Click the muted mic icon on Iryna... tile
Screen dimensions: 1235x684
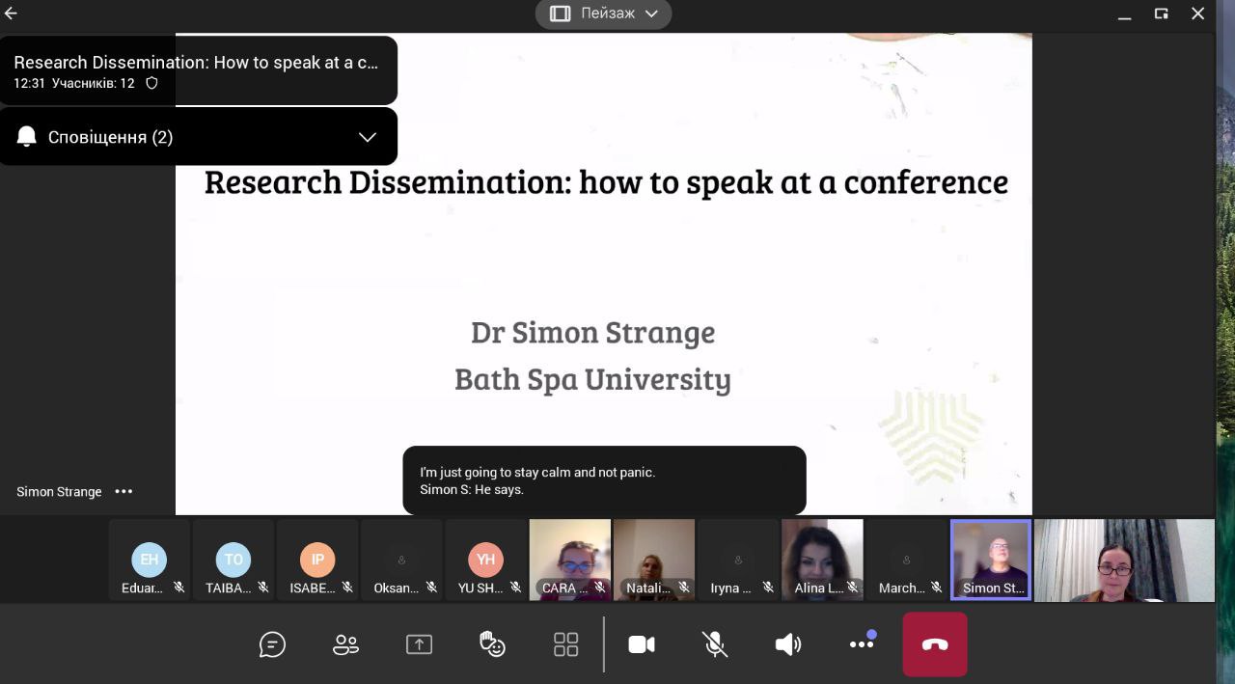(x=768, y=588)
